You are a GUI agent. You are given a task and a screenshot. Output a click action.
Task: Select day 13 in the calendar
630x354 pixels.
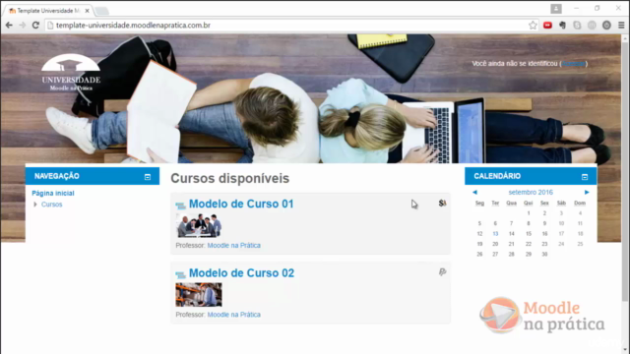click(495, 234)
